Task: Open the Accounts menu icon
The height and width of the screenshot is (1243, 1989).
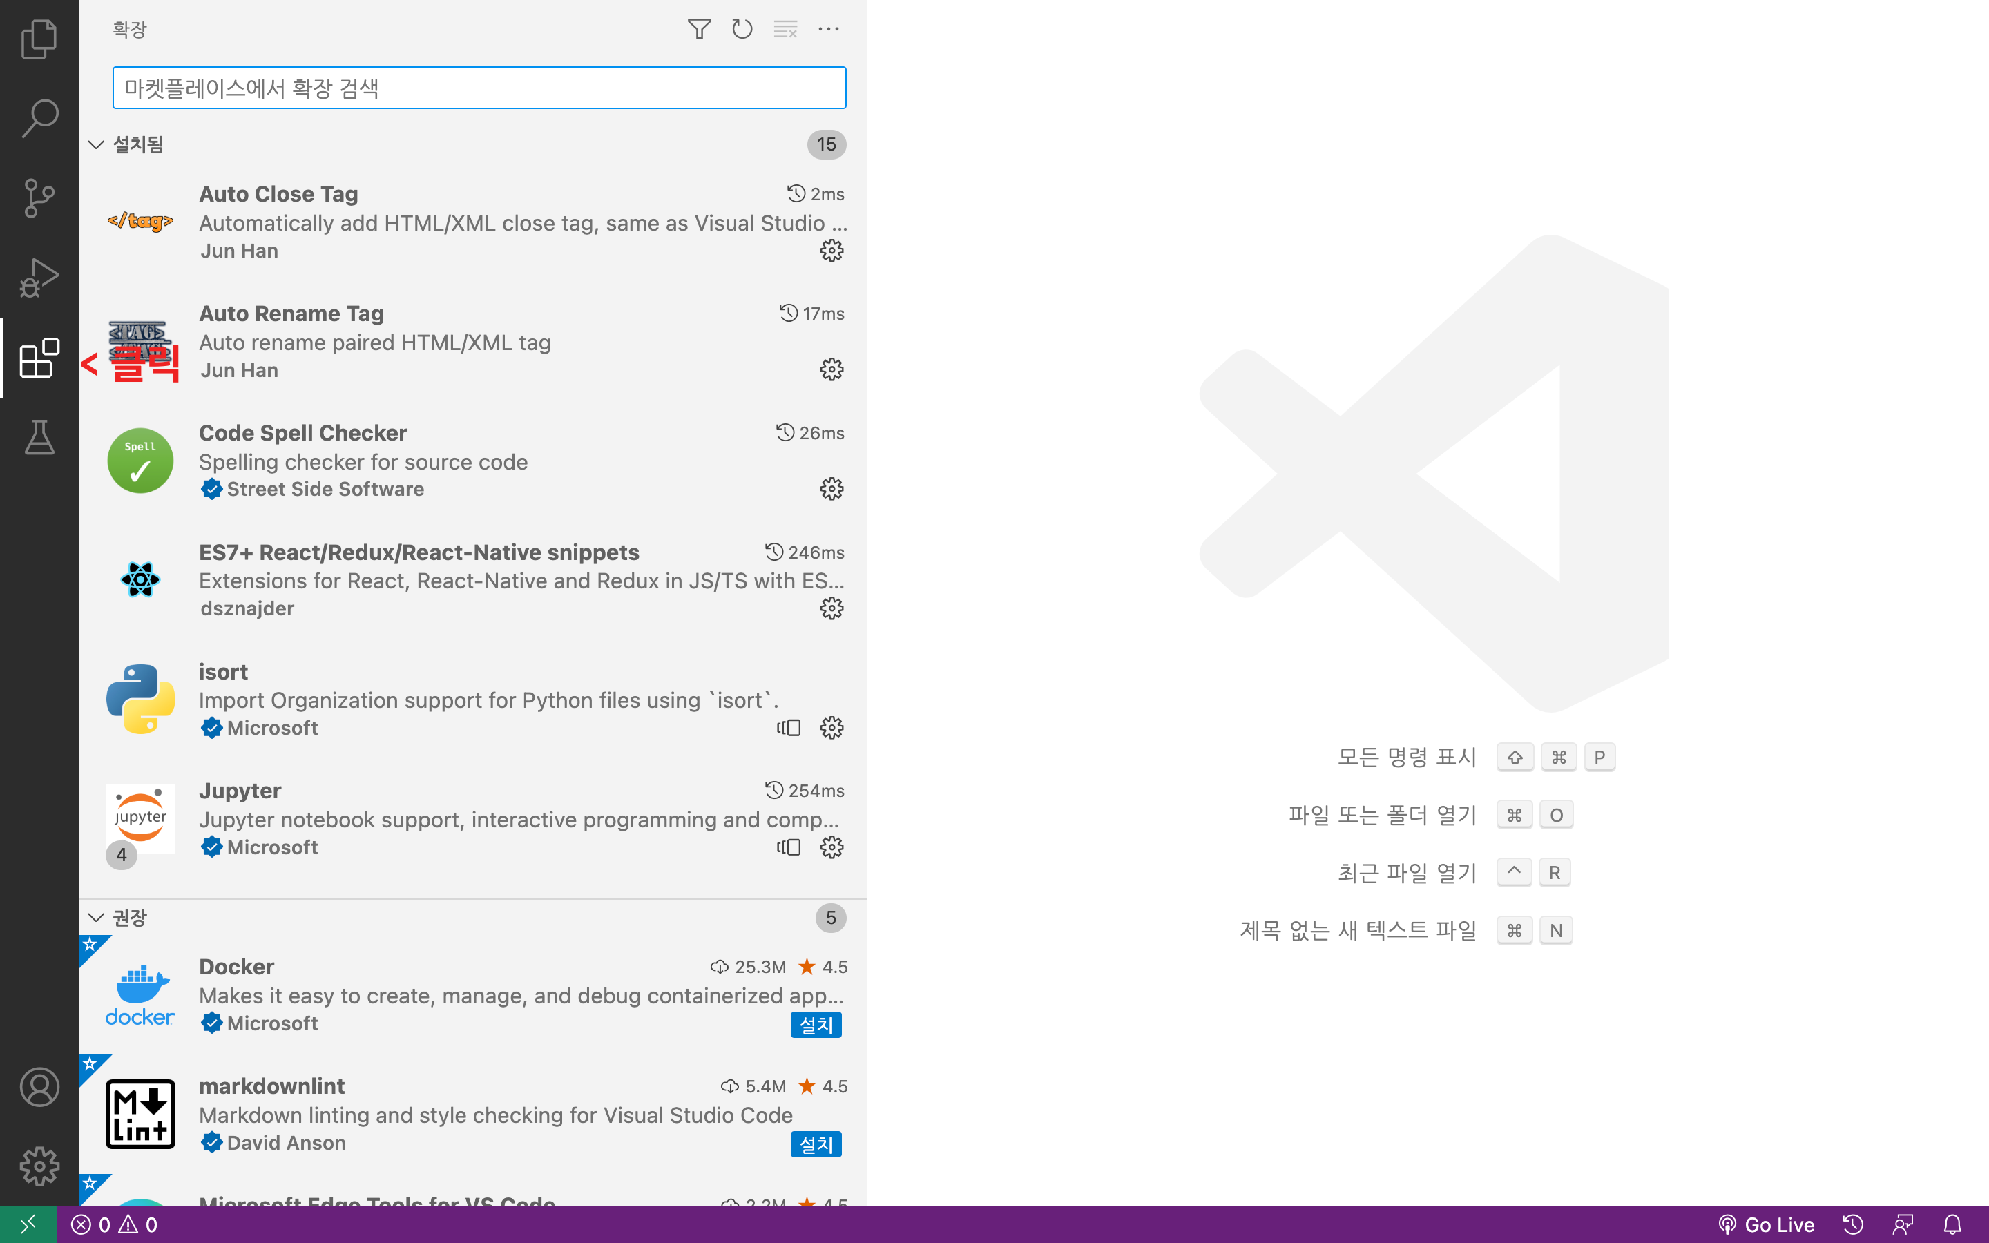Action: 39,1087
